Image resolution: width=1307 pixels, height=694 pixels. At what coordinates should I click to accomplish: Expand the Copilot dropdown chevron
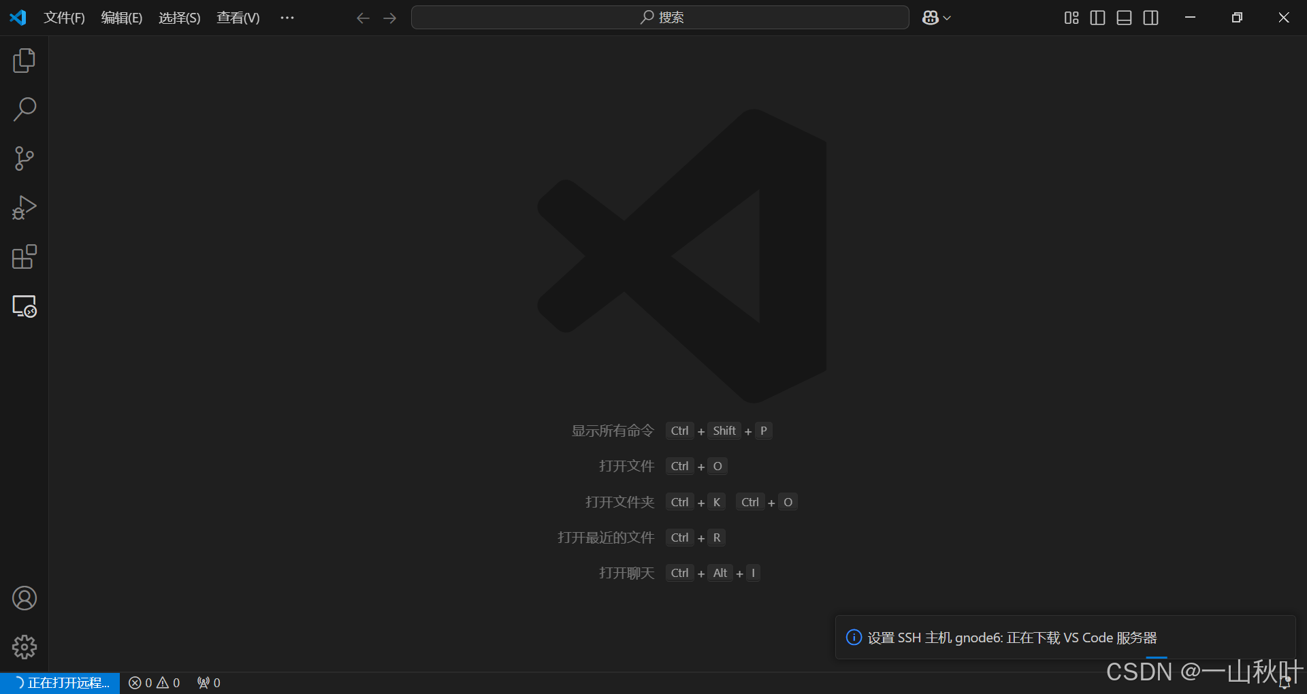947,18
